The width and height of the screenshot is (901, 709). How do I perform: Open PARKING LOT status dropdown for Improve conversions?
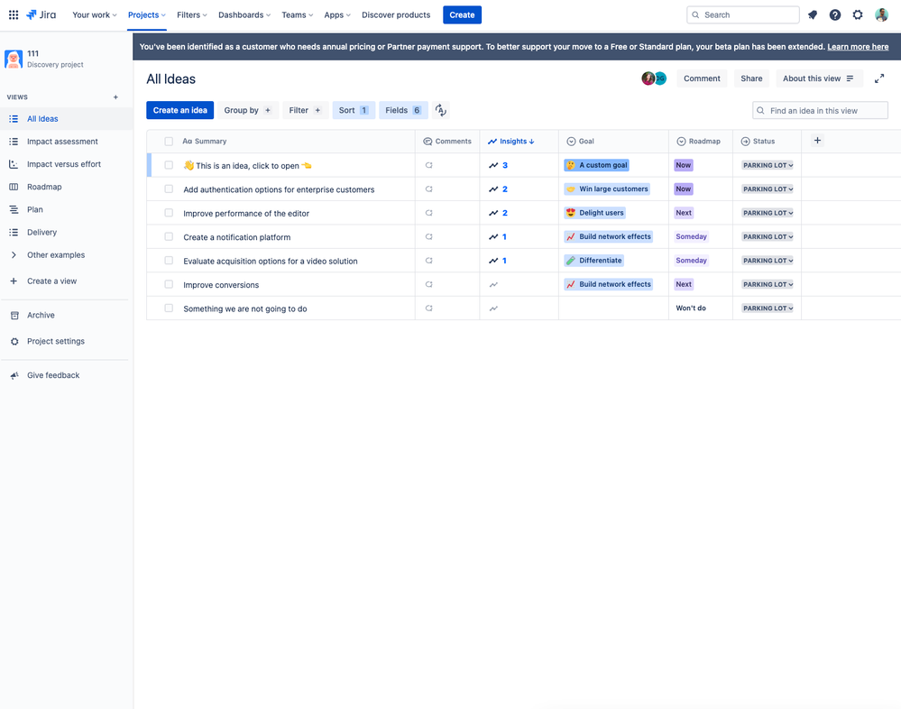click(x=768, y=284)
